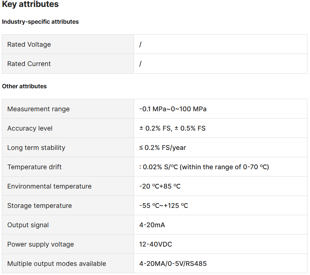Click the Rated Voltage slash value

click(x=140, y=44)
